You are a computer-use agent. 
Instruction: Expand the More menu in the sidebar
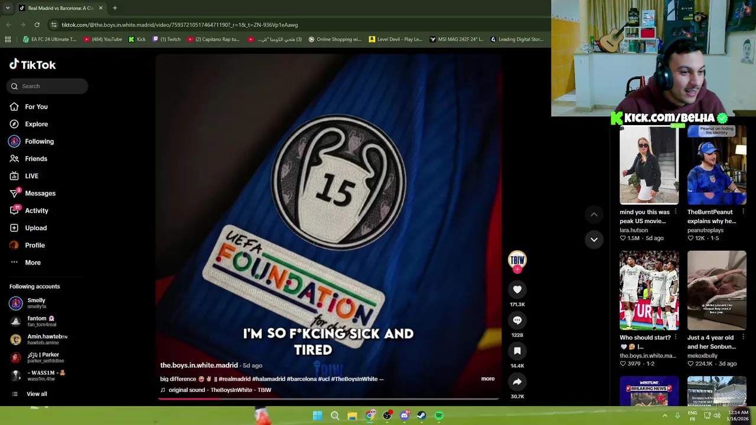click(32, 263)
